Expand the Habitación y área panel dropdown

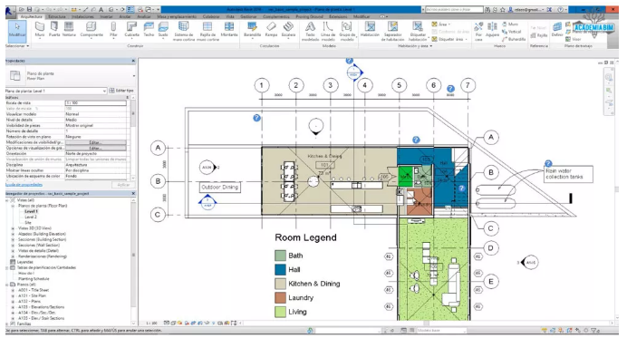(x=416, y=46)
